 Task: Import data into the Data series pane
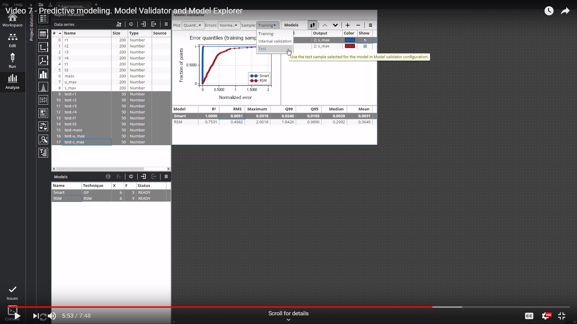pyautogui.click(x=143, y=24)
